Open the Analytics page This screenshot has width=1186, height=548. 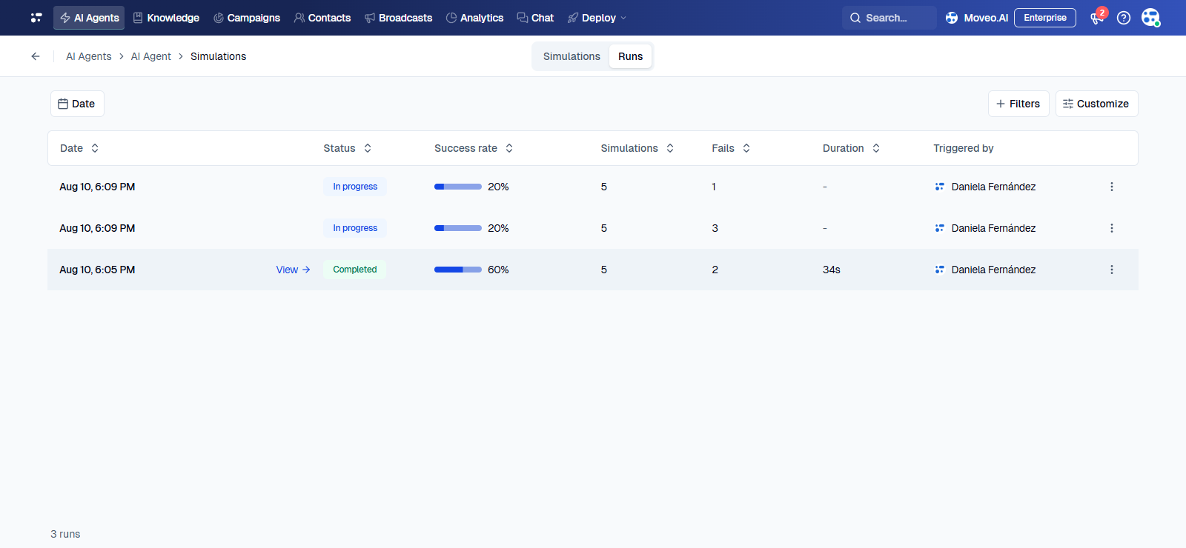coord(474,18)
